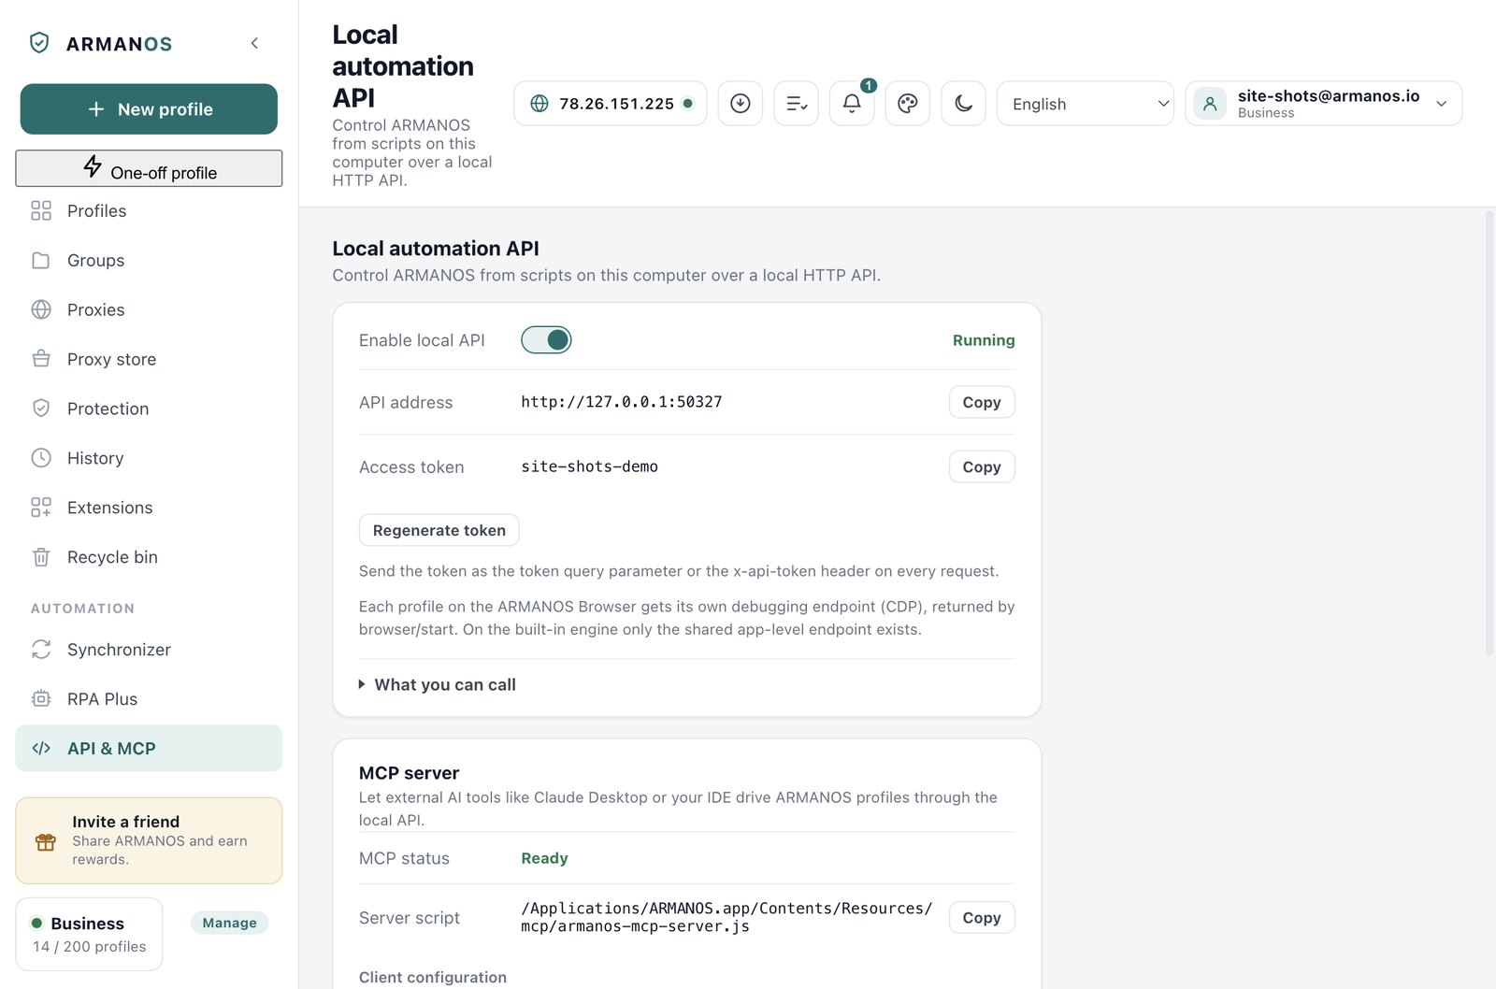This screenshot has width=1496, height=989.
Task: Click the Ready MCP status value
Action: (545, 858)
